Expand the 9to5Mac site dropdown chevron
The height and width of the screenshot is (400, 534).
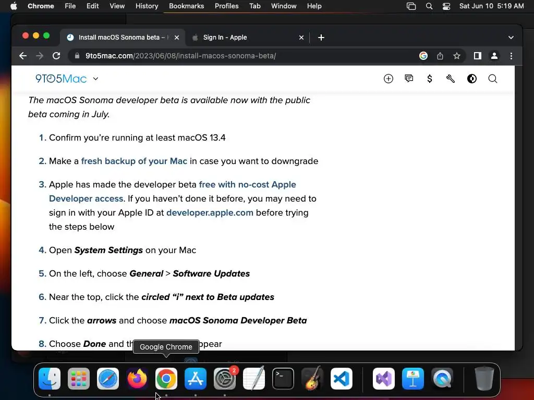click(x=96, y=79)
